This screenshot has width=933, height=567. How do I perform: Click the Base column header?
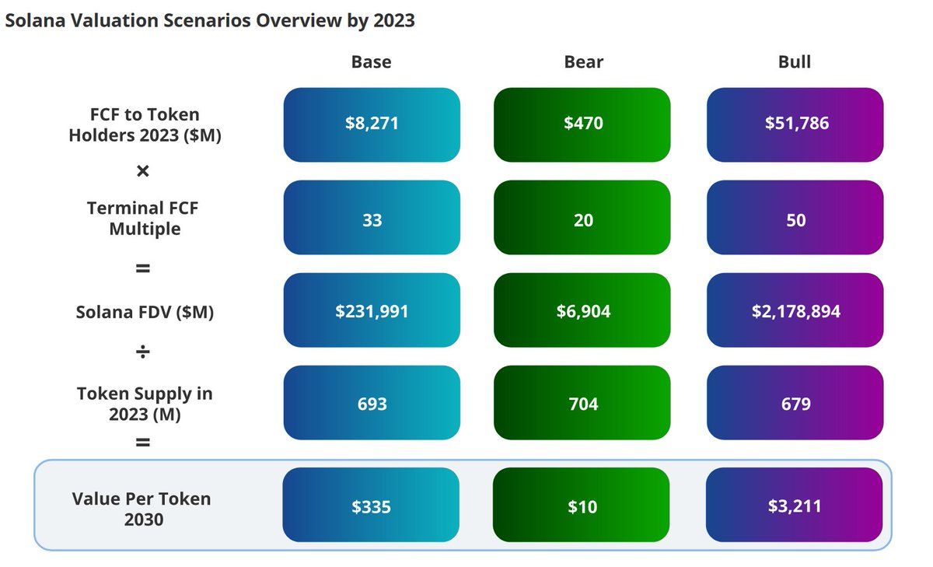tap(371, 62)
